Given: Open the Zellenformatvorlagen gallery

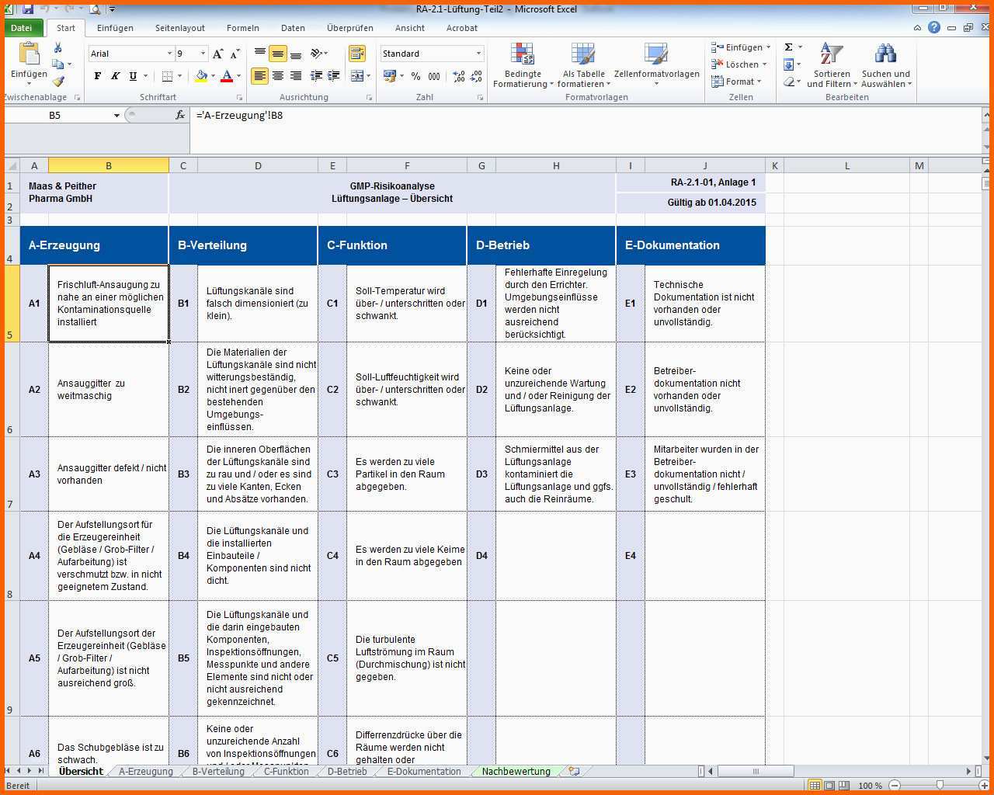Looking at the screenshot, I should [656, 65].
